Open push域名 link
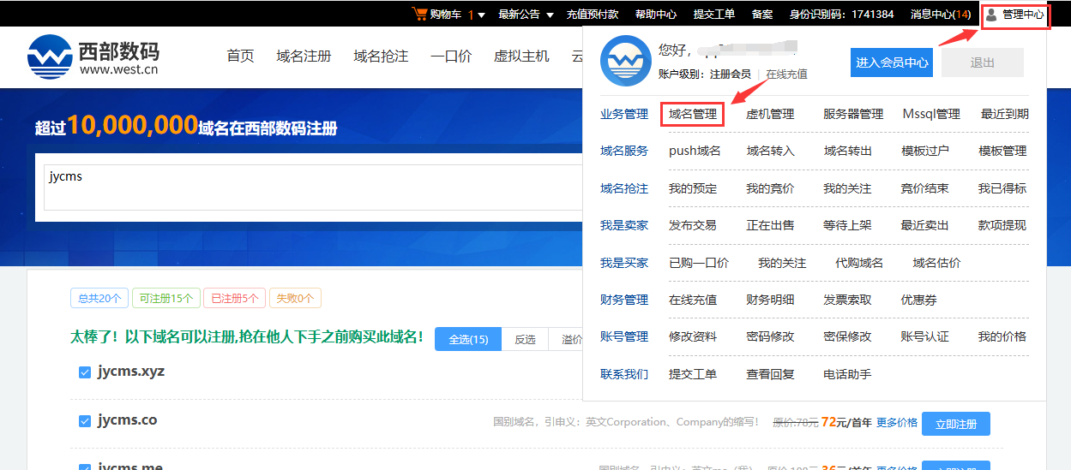This screenshot has height=470, width=1071. pyautogui.click(x=695, y=151)
